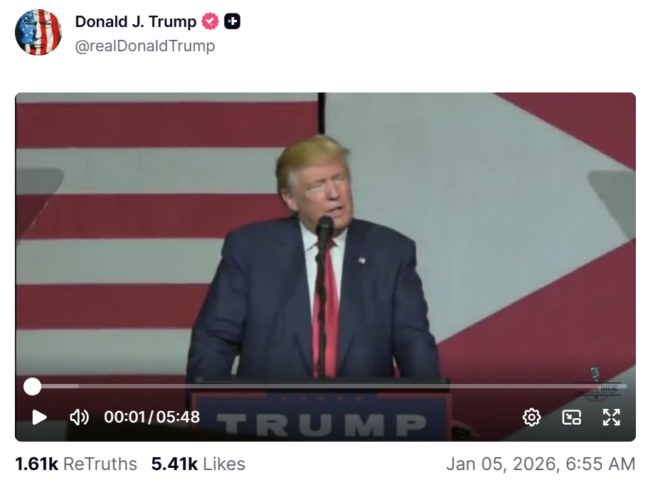View the 1.61k ReTruths list

[x=76, y=464]
